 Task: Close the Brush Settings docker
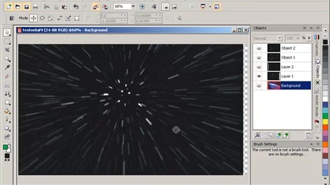tap(318, 144)
